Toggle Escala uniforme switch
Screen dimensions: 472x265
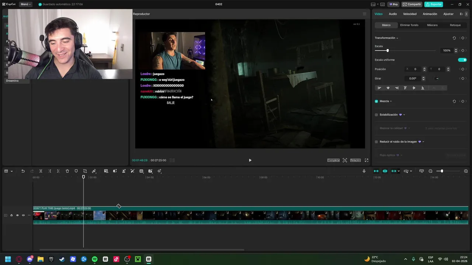click(x=462, y=60)
